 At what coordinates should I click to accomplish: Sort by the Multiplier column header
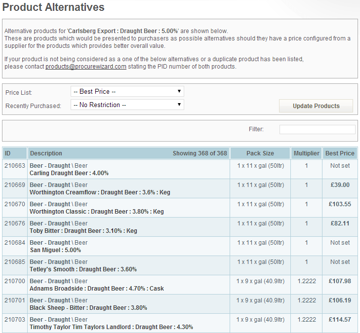click(307, 153)
